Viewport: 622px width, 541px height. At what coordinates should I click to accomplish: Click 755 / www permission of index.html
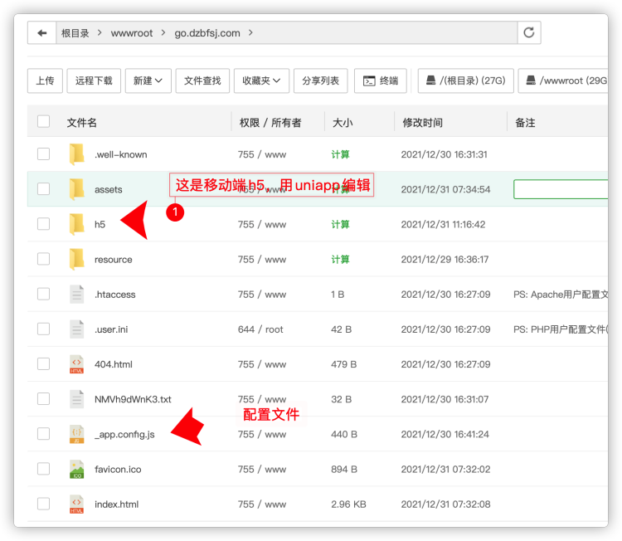tap(262, 504)
